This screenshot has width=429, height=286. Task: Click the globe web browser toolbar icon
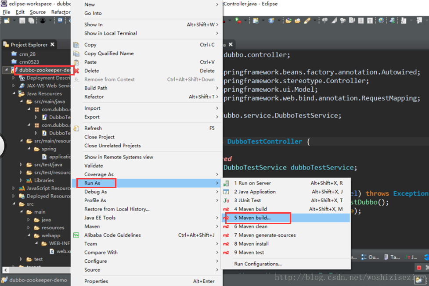point(381,21)
